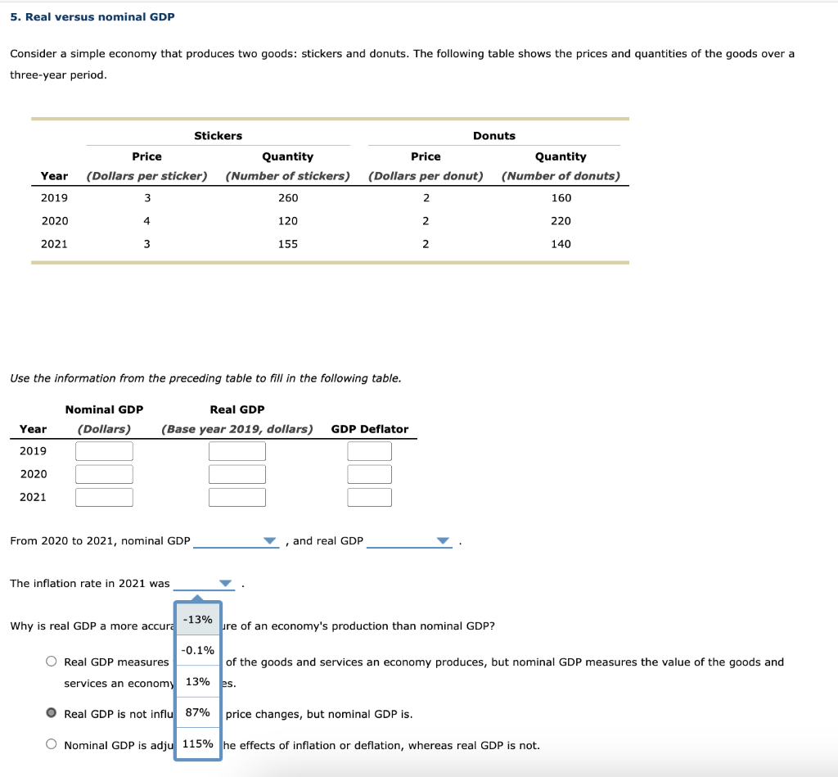The height and width of the screenshot is (777, 838).
Task: Click the Nominal GDP input for 2019
Action: [x=104, y=450]
